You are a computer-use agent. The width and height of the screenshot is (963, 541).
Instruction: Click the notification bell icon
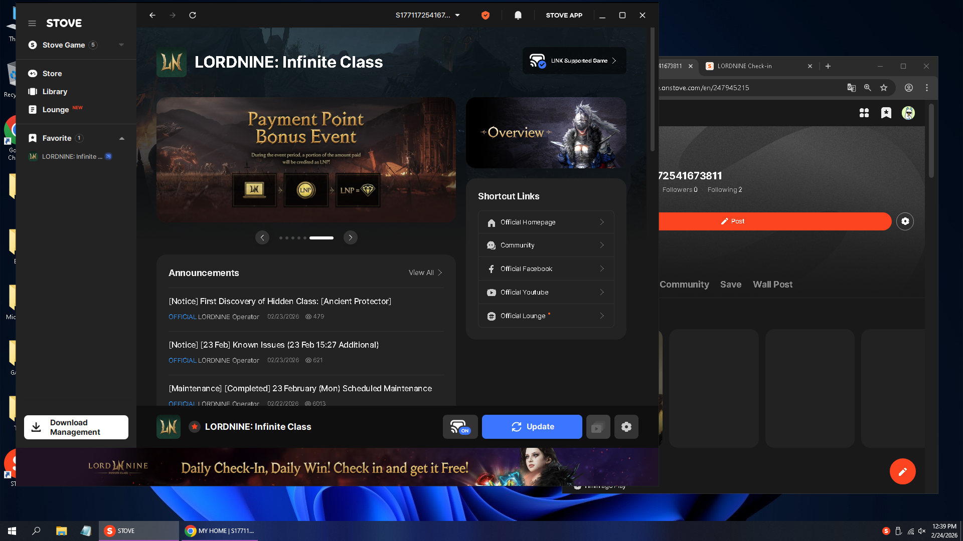[x=518, y=15]
